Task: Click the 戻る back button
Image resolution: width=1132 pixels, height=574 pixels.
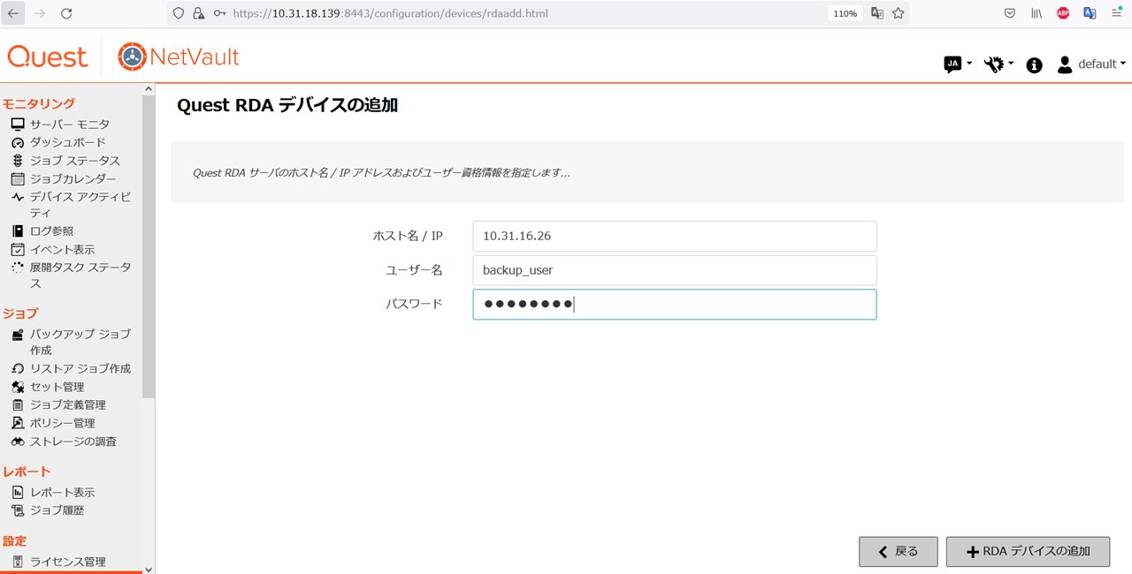Action: 898,551
